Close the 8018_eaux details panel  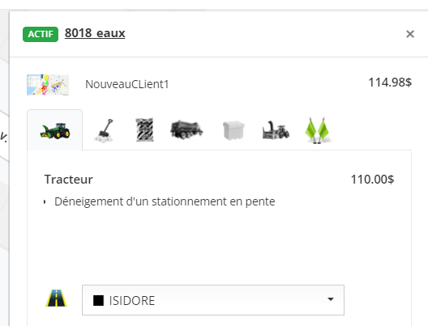click(x=410, y=34)
